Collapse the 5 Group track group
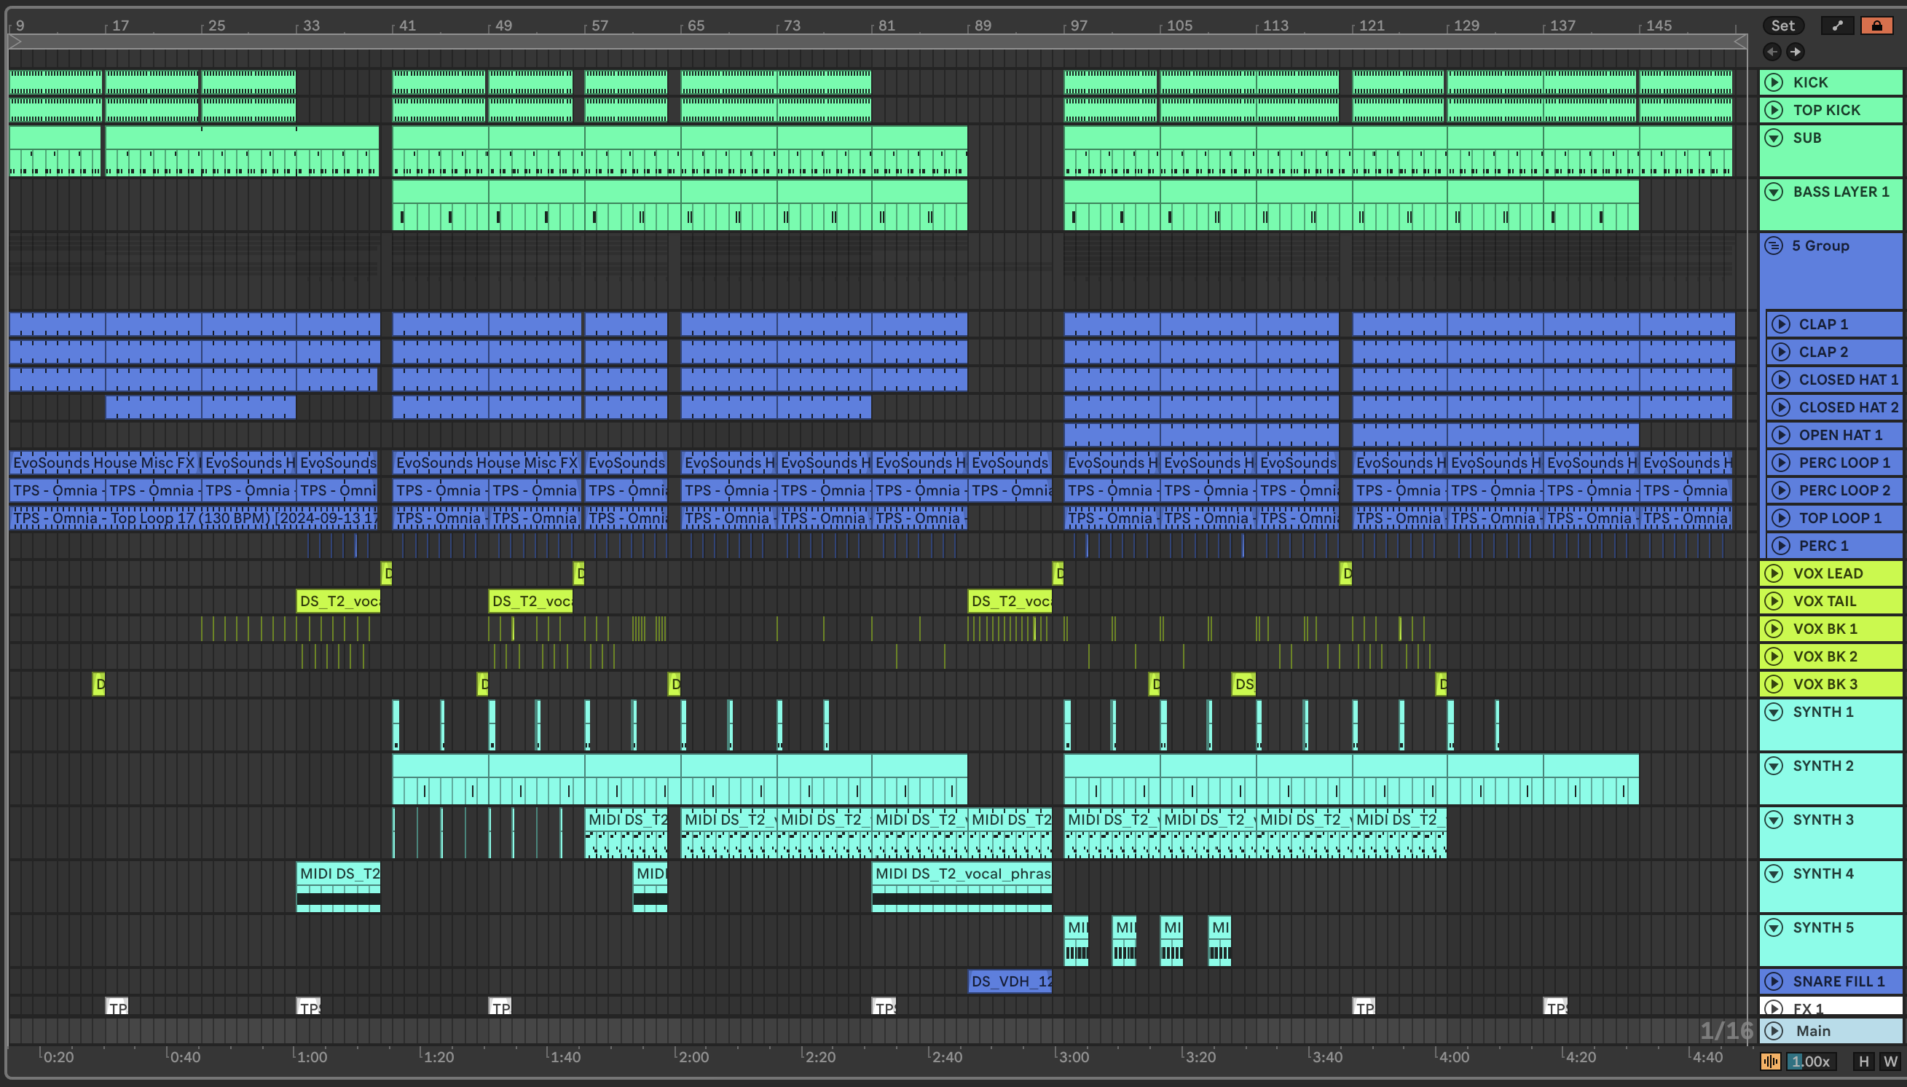 (x=1774, y=246)
